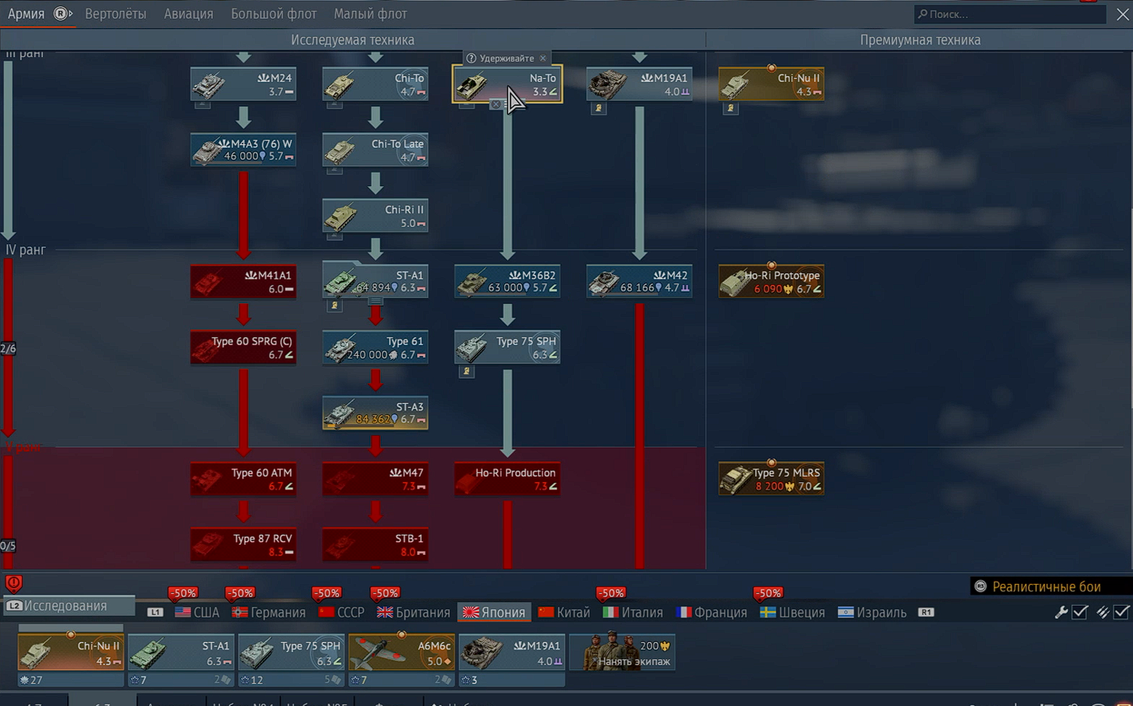Click the 'Исследуемая техника' header

pyautogui.click(x=353, y=40)
